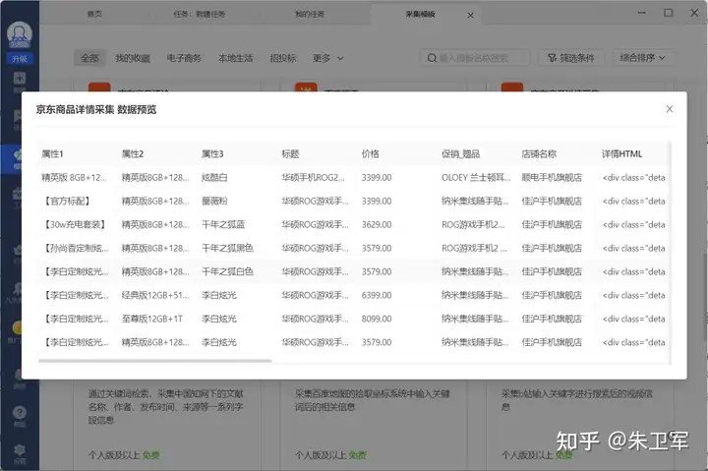Switch to the 我的任务 tab
The height and width of the screenshot is (471, 708).
310,14
